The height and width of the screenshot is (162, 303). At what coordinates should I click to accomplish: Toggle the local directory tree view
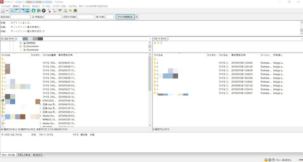[17, 11]
